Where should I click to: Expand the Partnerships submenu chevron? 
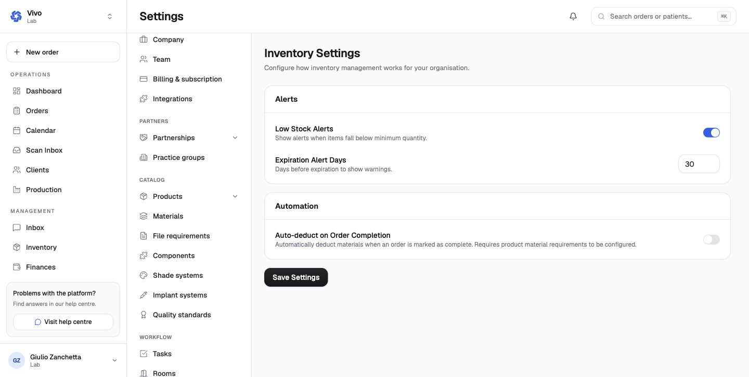(x=235, y=138)
